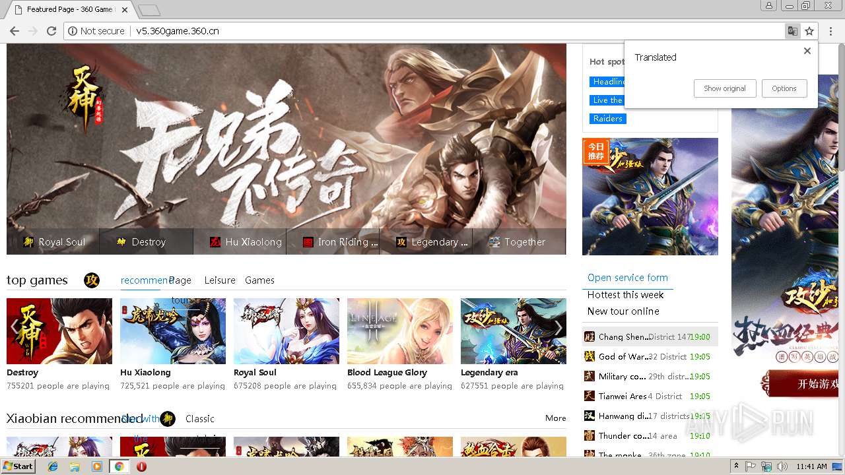Select the Iron Riding banner tab
The image size is (845, 475).
pyautogui.click(x=333, y=241)
